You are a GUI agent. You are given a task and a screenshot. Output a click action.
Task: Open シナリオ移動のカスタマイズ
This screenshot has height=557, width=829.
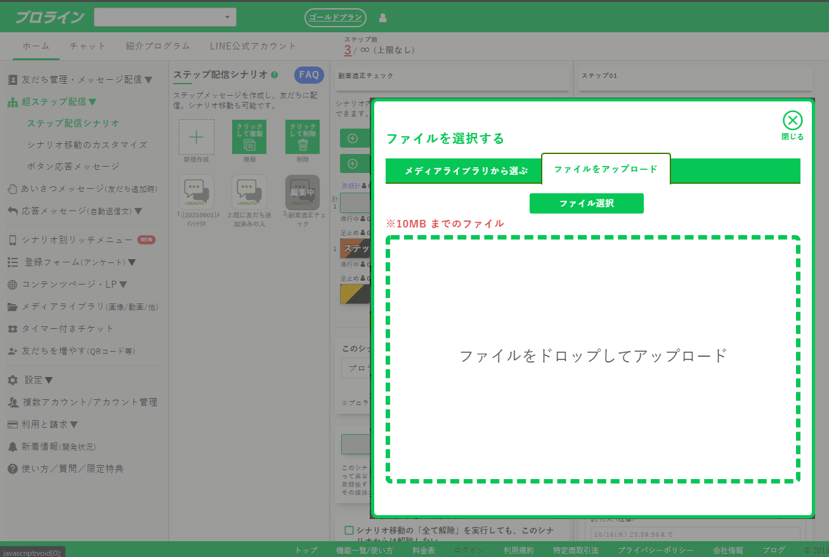pyautogui.click(x=87, y=144)
